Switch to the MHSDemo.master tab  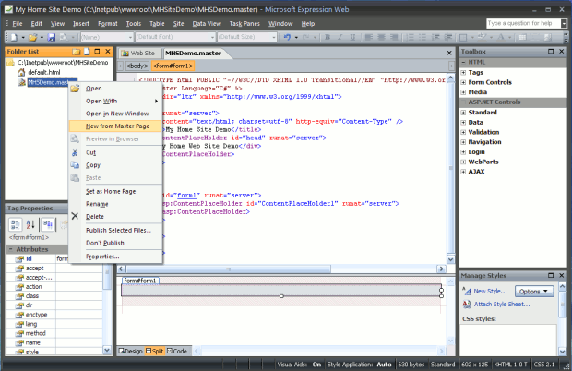coord(194,54)
